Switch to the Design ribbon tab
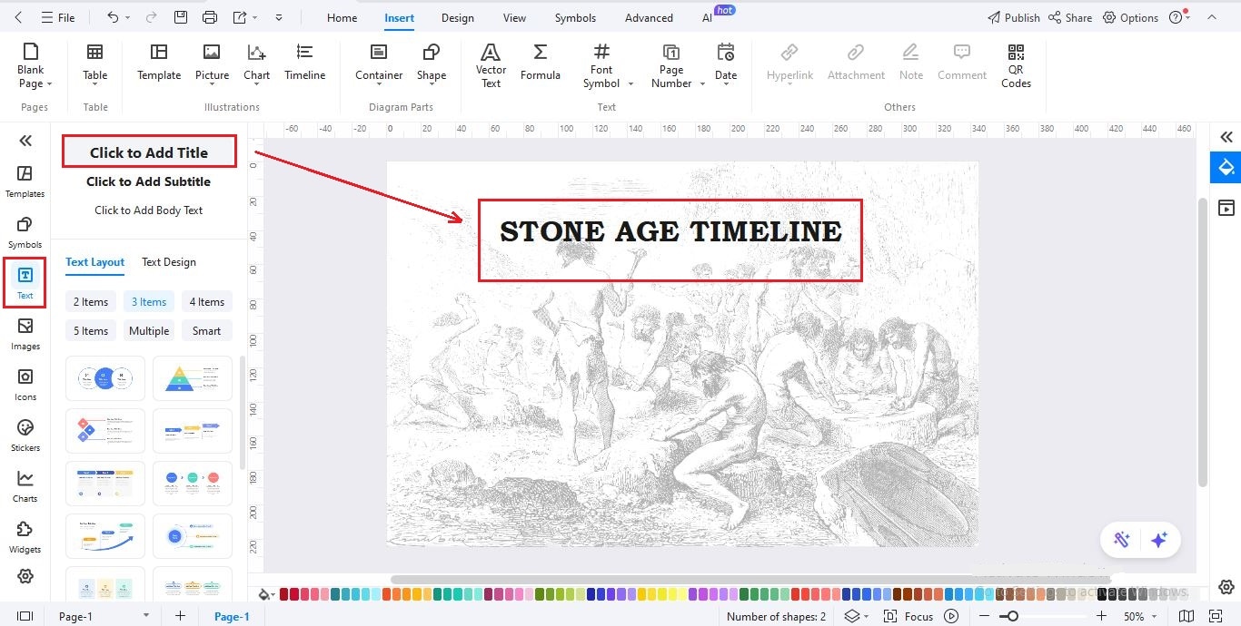1241x626 pixels. (x=457, y=17)
